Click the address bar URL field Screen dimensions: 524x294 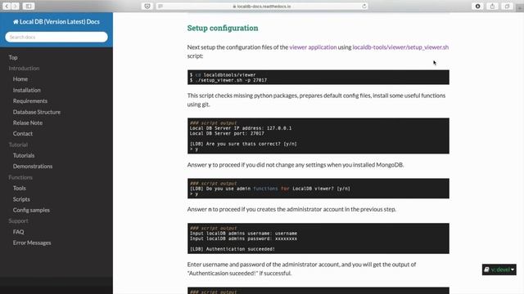262,6
